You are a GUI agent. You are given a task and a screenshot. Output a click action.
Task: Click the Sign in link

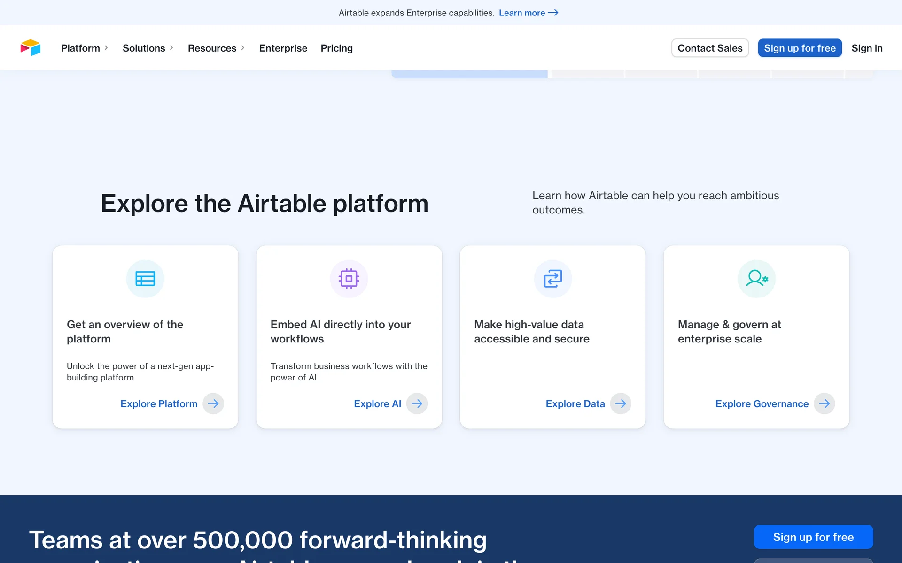[x=867, y=48]
